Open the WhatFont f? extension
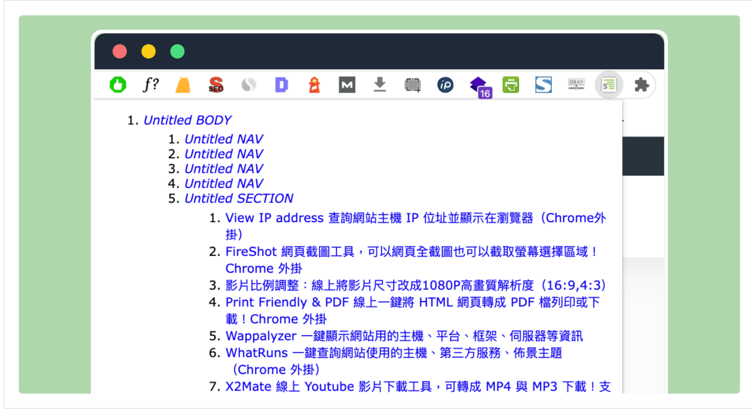The image size is (752, 409). pyautogui.click(x=150, y=84)
